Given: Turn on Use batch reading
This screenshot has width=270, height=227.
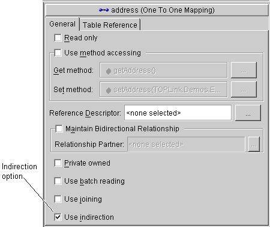Looking at the screenshot, I should click(58, 181).
